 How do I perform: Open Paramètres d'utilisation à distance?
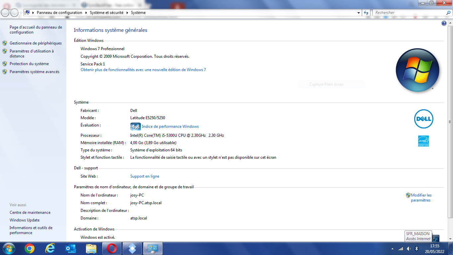pyautogui.click(x=32, y=53)
